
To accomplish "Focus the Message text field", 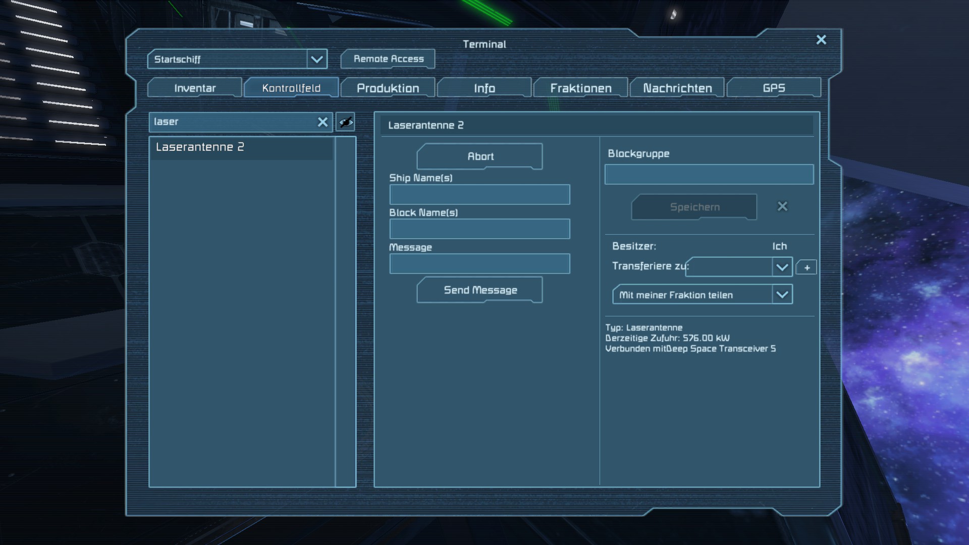I will coord(479,264).
